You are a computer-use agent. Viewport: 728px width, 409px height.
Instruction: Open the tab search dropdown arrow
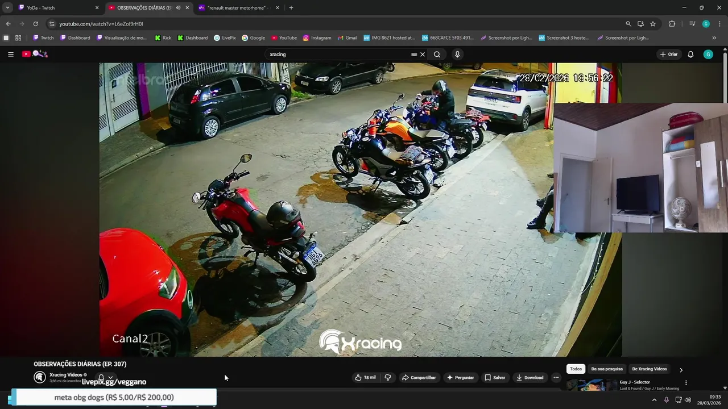coord(7,8)
